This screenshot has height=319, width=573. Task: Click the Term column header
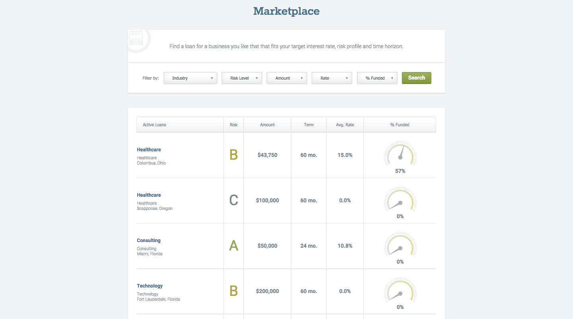pos(309,125)
